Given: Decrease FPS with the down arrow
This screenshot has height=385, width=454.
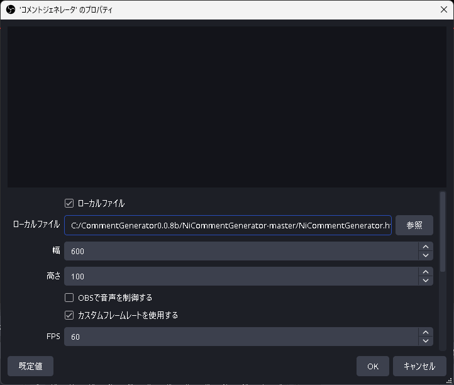Looking at the screenshot, I should tap(426, 341).
